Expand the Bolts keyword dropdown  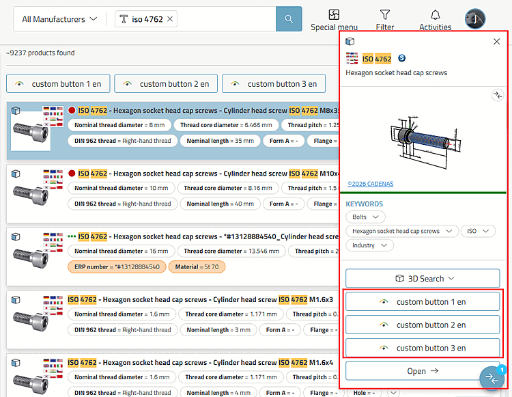pyautogui.click(x=365, y=217)
